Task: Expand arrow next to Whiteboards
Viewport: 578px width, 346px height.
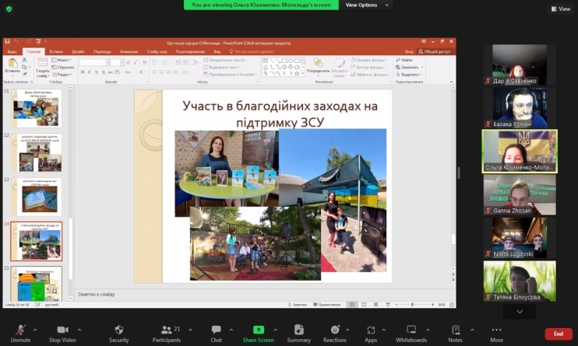Action: point(428,330)
